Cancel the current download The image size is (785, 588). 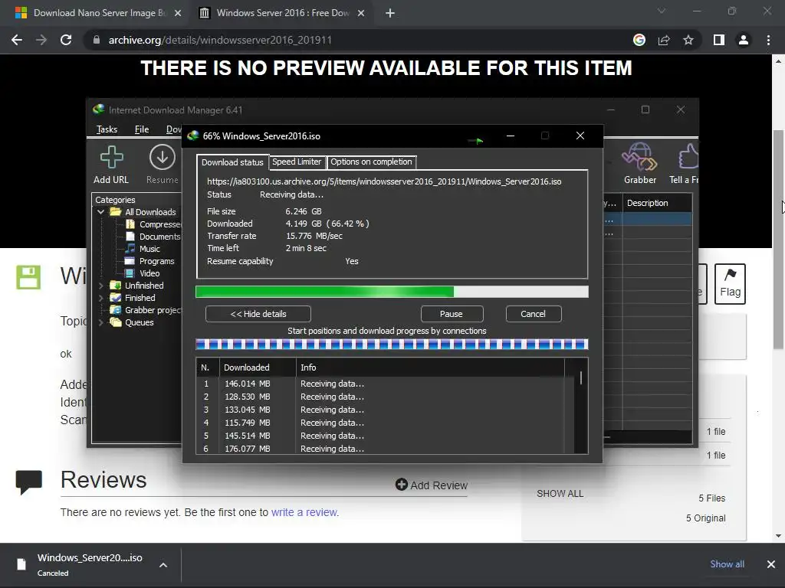534,314
